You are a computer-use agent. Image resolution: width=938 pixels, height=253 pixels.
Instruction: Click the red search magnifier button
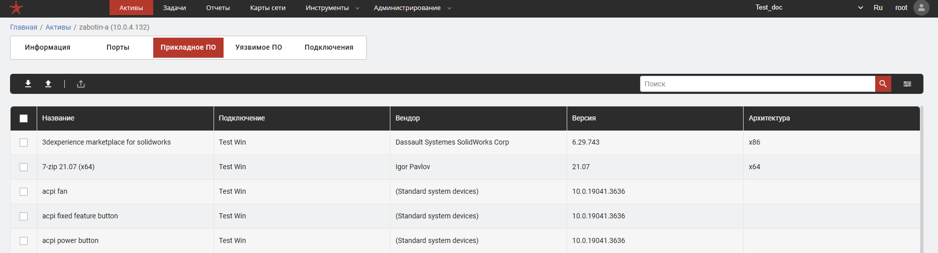point(883,84)
